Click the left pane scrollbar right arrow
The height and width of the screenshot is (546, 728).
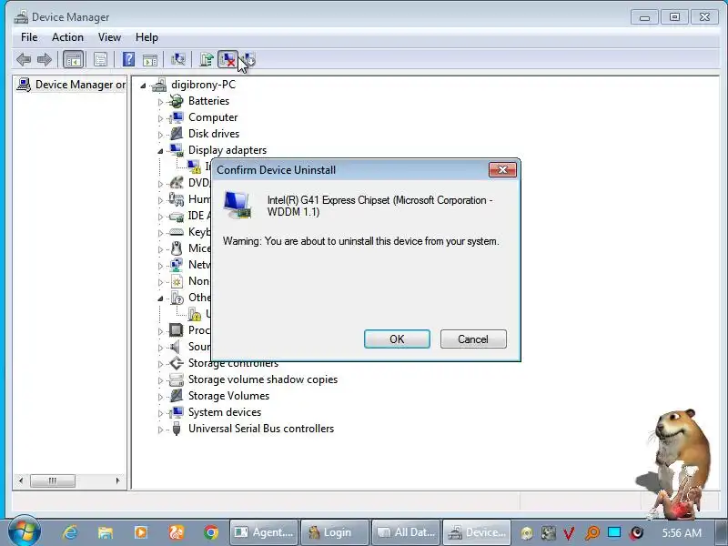pyautogui.click(x=117, y=480)
